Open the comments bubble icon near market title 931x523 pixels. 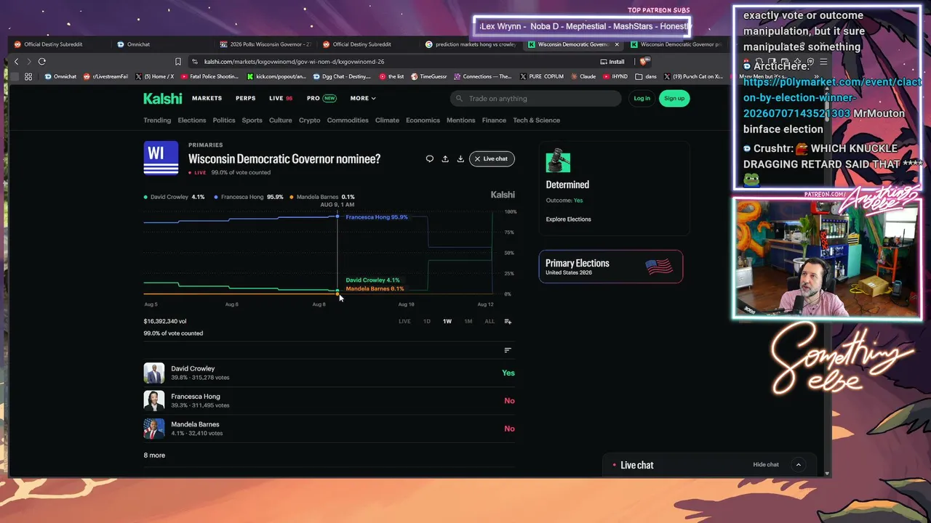pyautogui.click(x=430, y=158)
